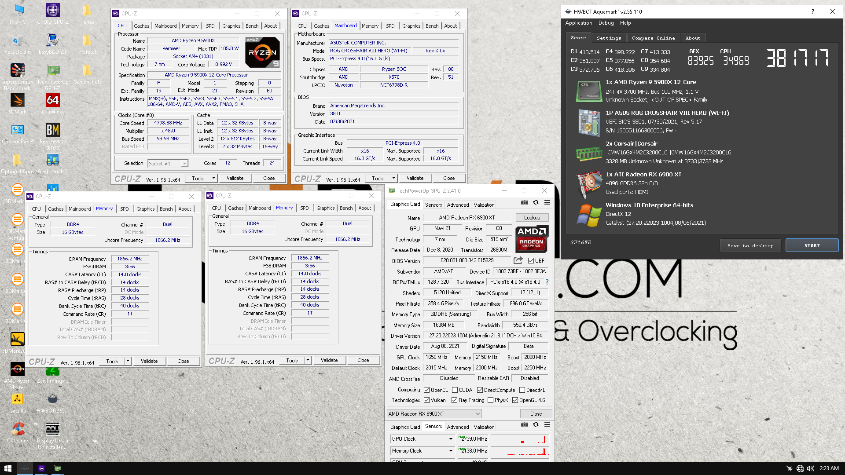Launch BenchMate 0.10.7 shortcut
Screen dimensions: 845x475
pyautogui.click(x=52, y=137)
